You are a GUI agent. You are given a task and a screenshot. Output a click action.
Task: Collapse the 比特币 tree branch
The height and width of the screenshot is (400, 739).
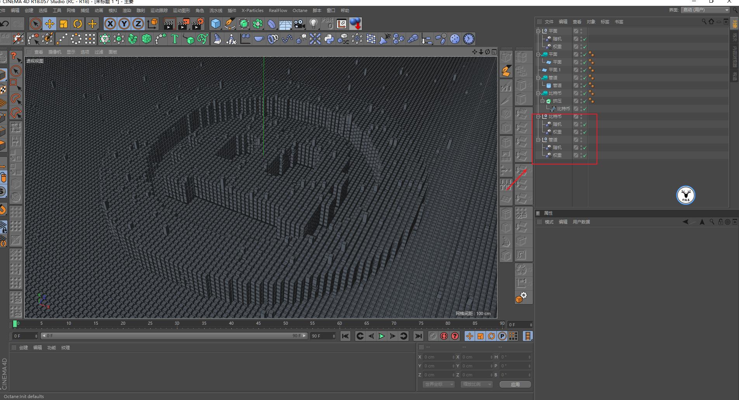point(538,93)
